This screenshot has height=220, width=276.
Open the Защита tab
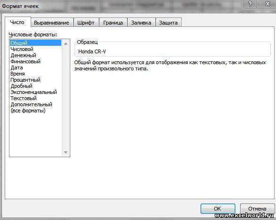pos(168,23)
